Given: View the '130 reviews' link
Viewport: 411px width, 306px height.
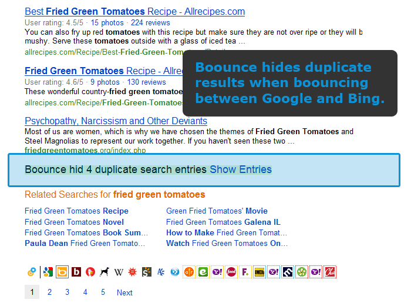Looking at the screenshot, I should tap(147, 82).
